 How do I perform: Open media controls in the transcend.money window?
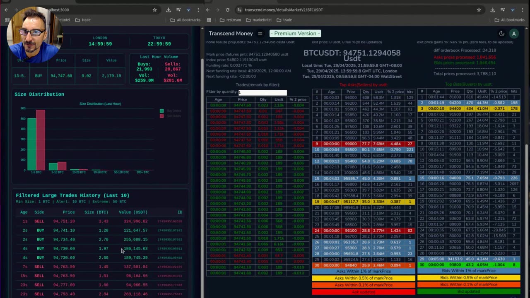click(x=503, y=10)
